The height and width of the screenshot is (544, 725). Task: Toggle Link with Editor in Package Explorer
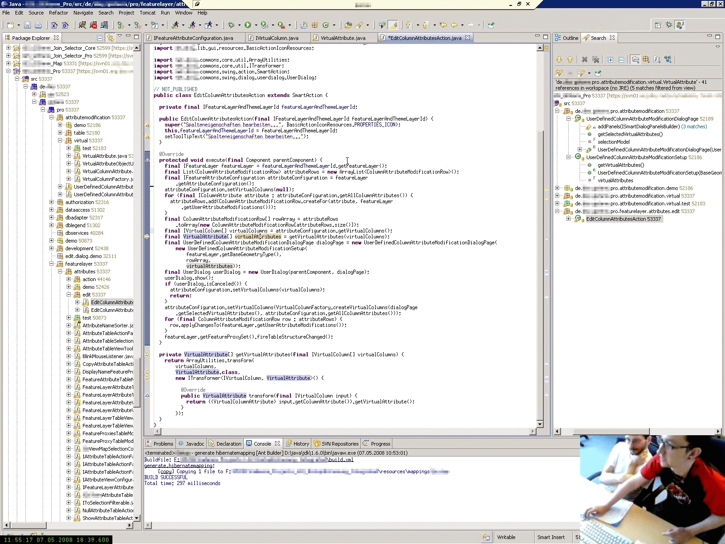point(110,38)
